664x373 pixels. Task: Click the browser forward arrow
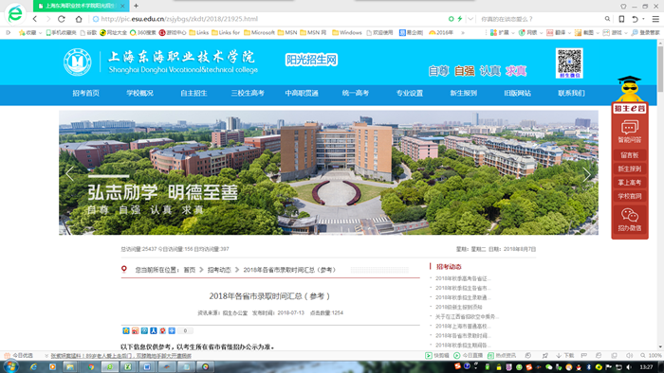click(x=48, y=19)
